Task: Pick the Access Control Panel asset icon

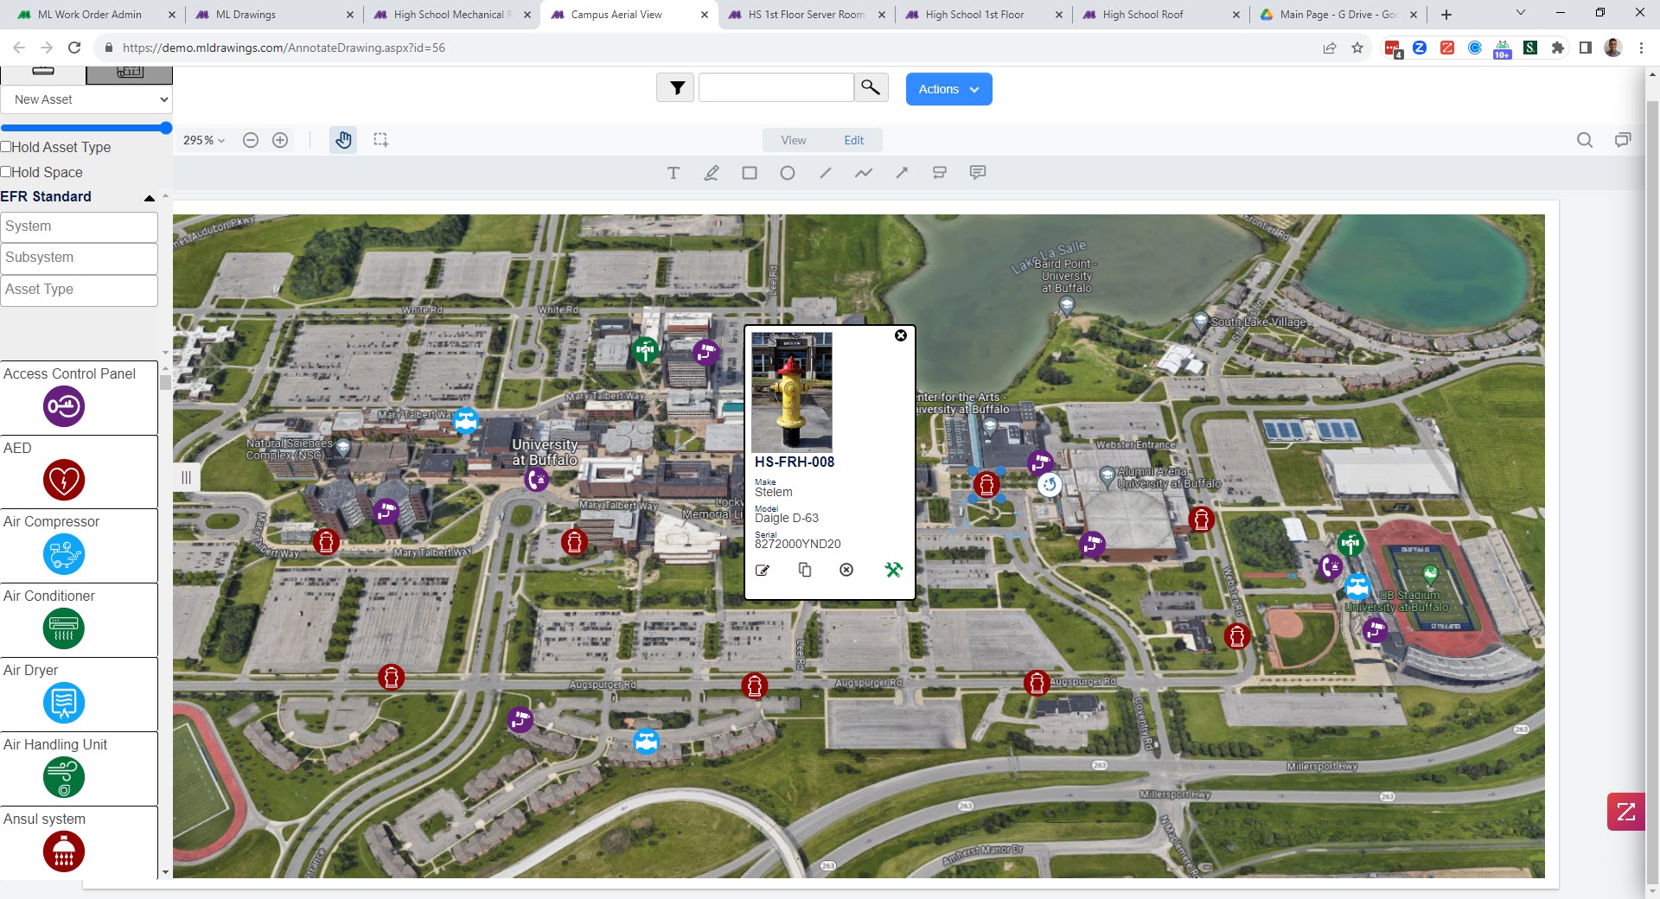Action: (x=64, y=406)
